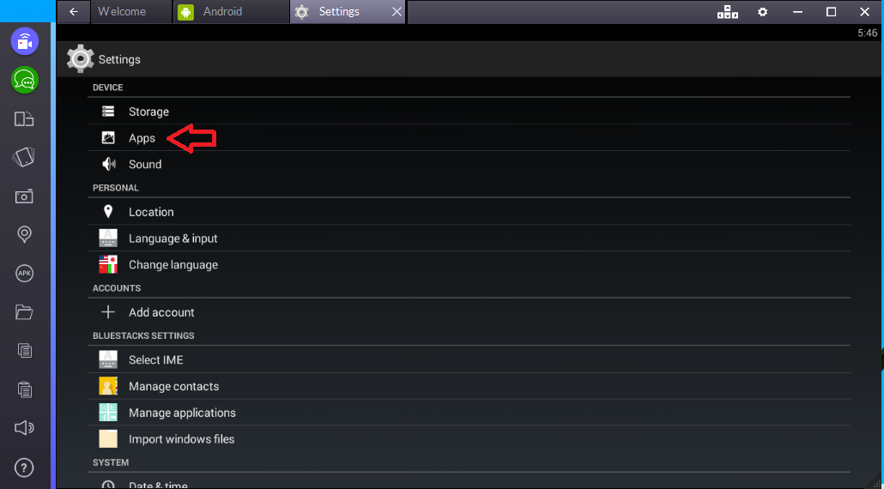Click the Language & input keyboard icon
884x489 pixels.
(x=108, y=238)
